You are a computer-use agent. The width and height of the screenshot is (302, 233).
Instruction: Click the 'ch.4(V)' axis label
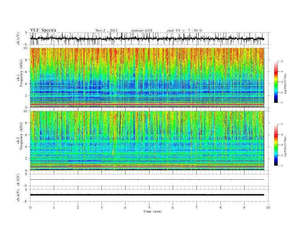18,195
